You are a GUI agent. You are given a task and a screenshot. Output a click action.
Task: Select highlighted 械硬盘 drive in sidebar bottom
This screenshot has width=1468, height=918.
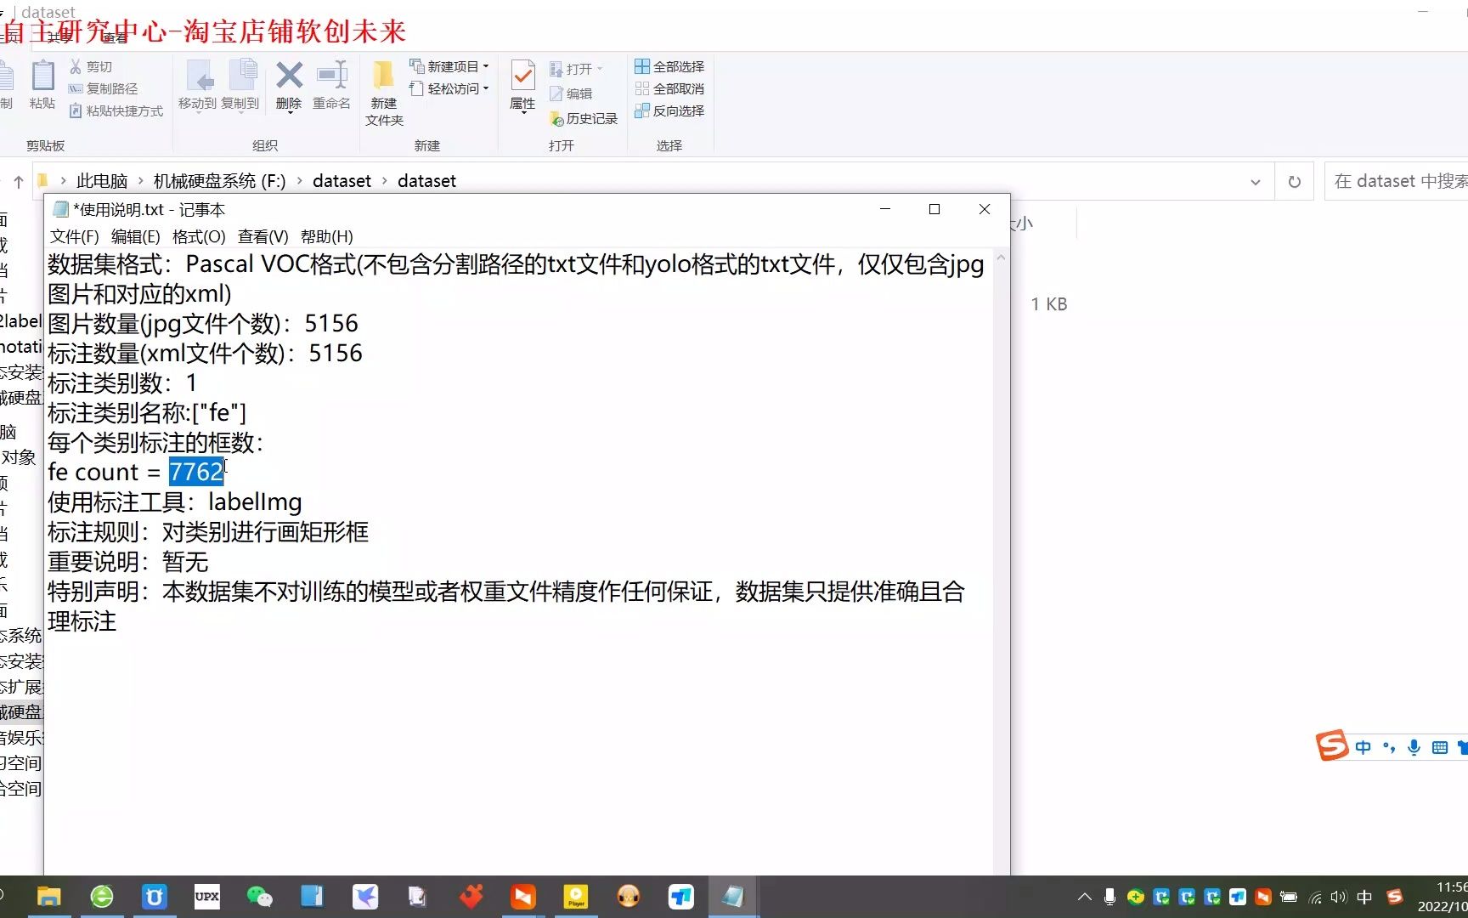(20, 711)
